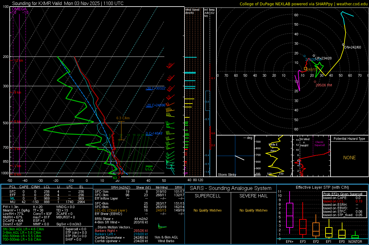369x245 pixels.
Task: Select the EFF parcel row
Action: pyautogui.click(x=47, y=195)
